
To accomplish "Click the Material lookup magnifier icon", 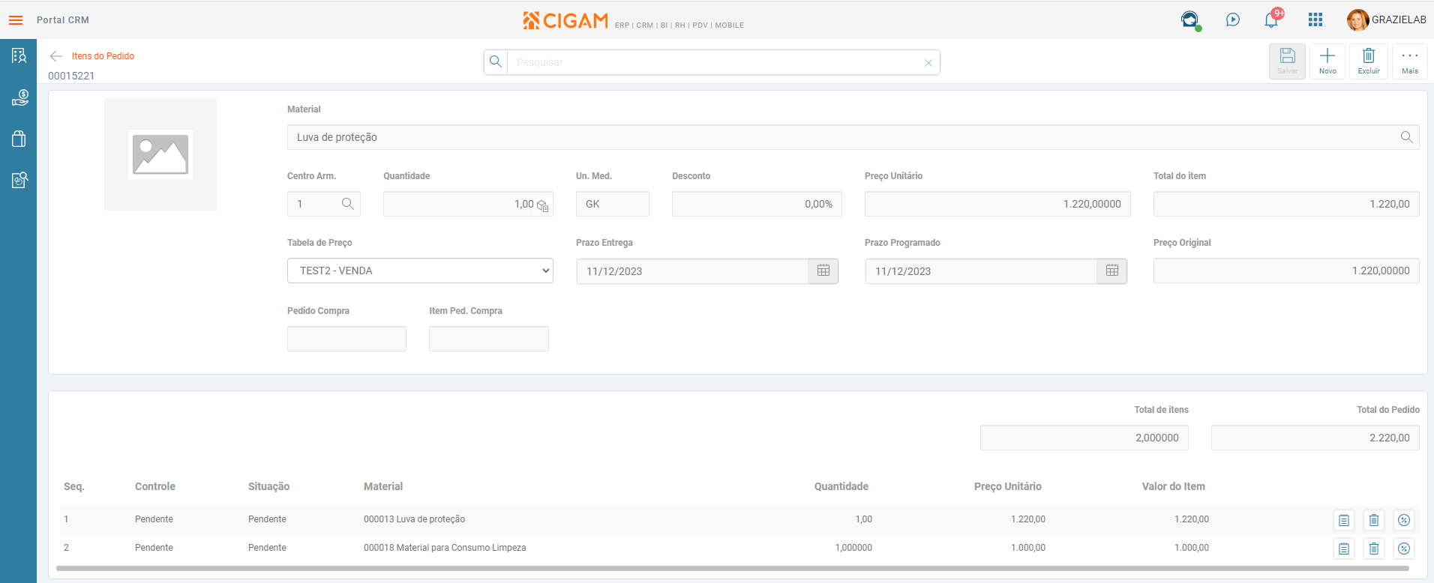I will point(1406,137).
